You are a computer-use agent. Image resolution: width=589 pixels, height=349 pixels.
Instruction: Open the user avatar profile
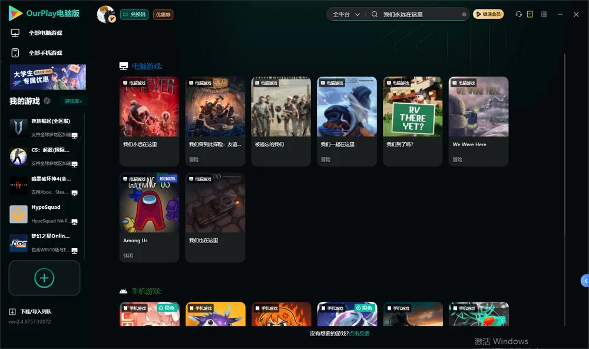click(x=106, y=14)
